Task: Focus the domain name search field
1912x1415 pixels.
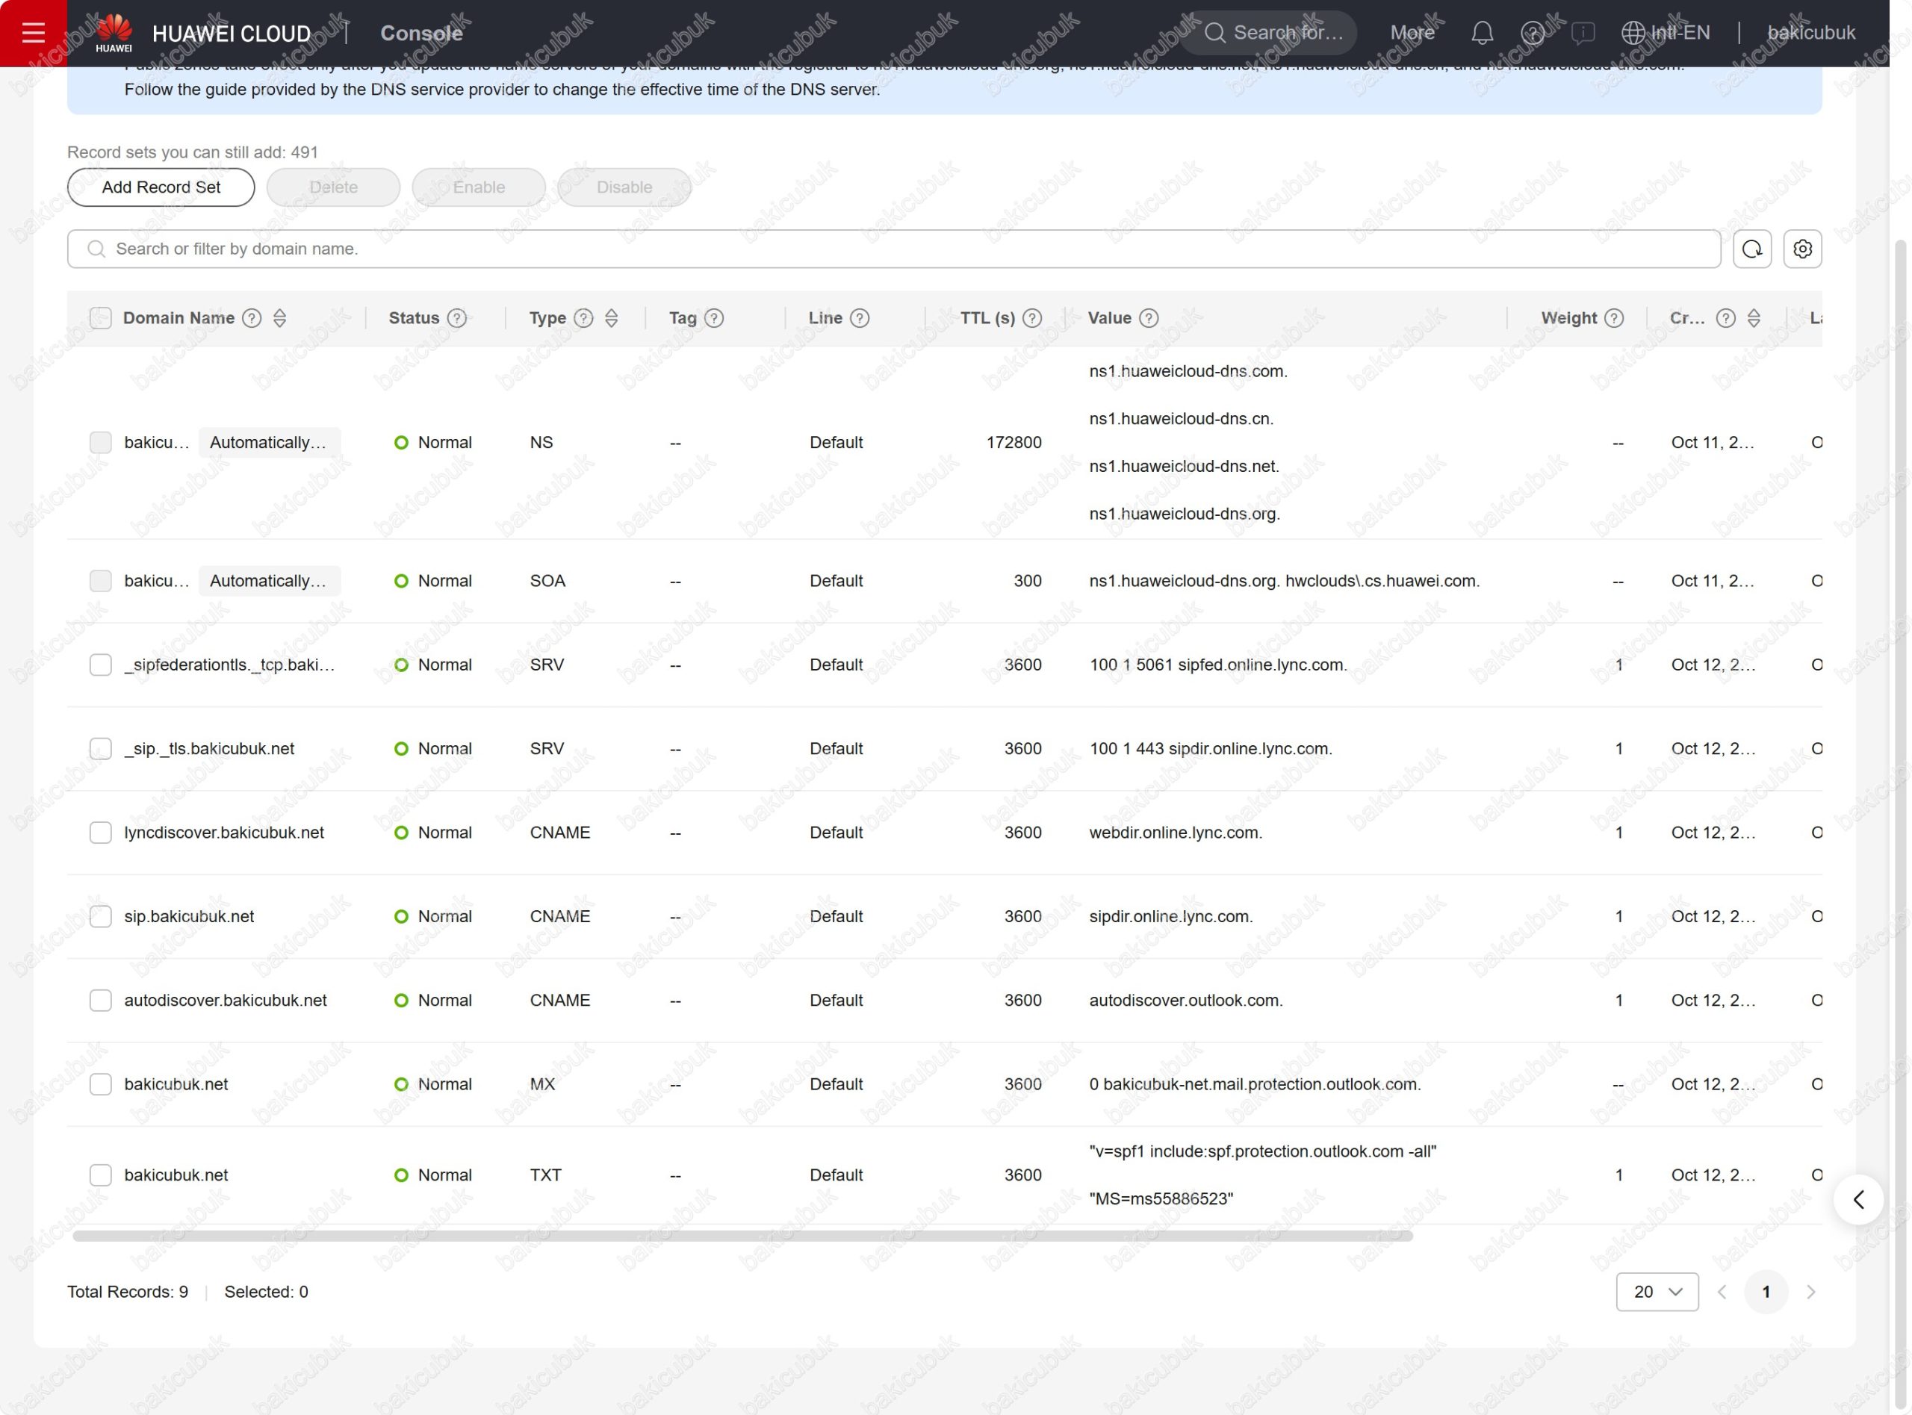Action: 893,249
